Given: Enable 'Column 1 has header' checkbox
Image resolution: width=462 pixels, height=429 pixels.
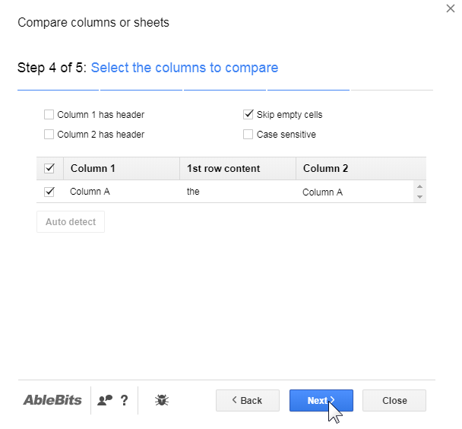Looking at the screenshot, I should point(49,115).
